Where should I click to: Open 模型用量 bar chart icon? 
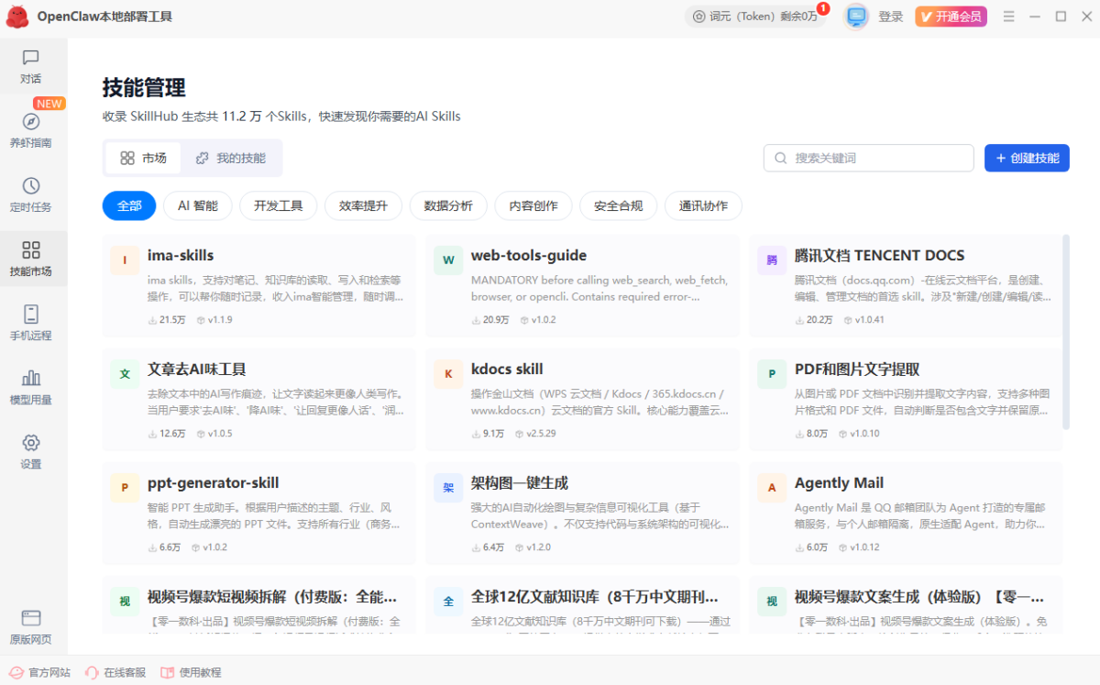pyautogui.click(x=31, y=378)
